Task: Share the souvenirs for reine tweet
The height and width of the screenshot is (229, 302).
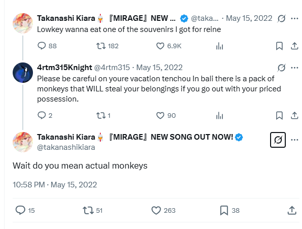Action: 294,46
